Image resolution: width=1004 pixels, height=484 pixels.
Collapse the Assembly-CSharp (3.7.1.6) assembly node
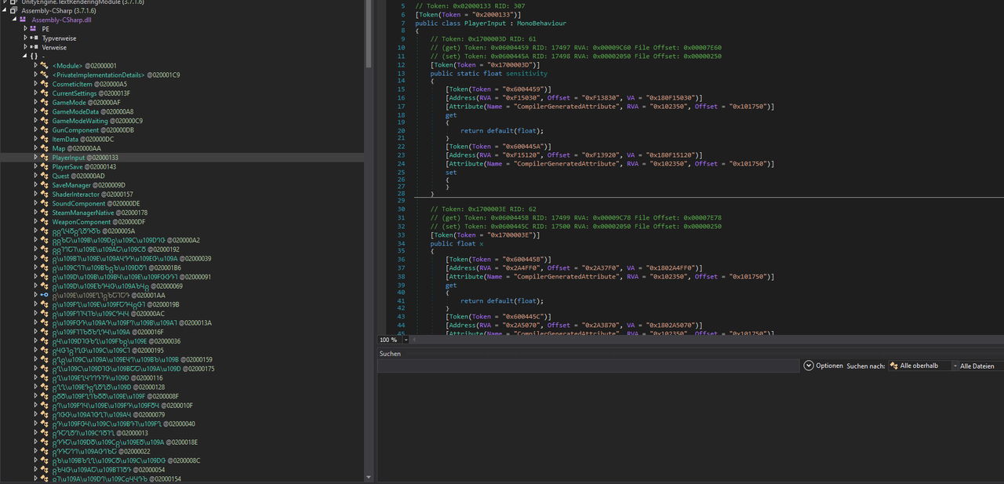click(5, 10)
